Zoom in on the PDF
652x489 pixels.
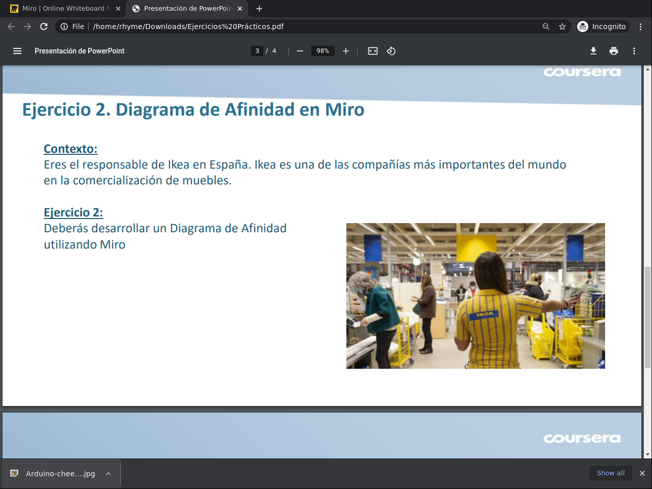346,51
